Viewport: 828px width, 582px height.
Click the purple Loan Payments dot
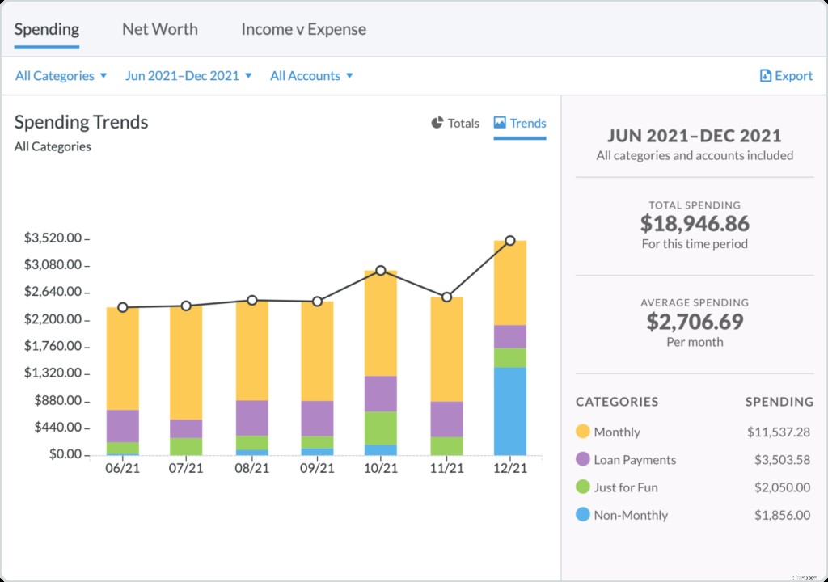(x=584, y=459)
